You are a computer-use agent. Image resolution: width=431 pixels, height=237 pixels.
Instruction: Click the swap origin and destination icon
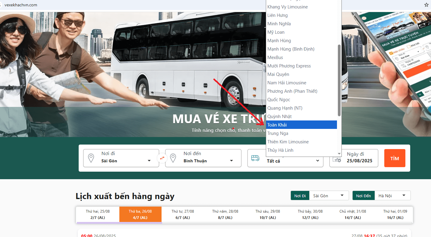pyautogui.click(x=162, y=158)
